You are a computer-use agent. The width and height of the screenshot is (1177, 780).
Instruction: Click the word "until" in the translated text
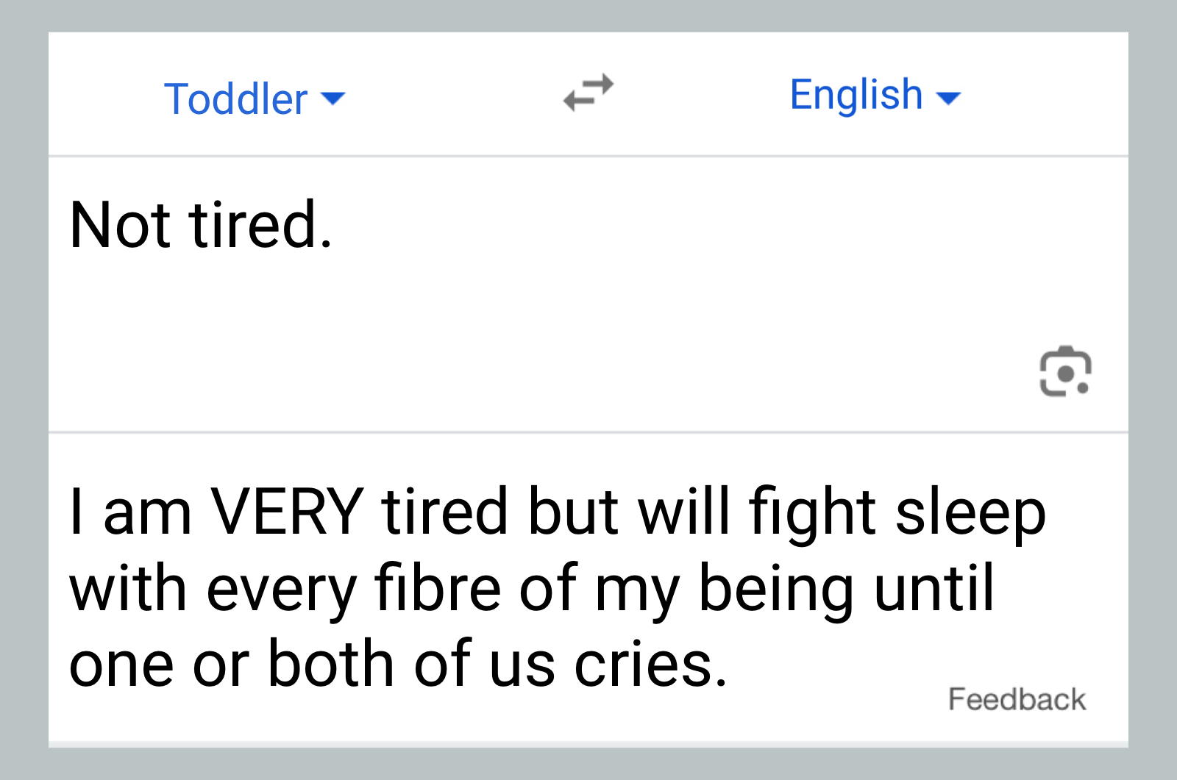(x=934, y=587)
